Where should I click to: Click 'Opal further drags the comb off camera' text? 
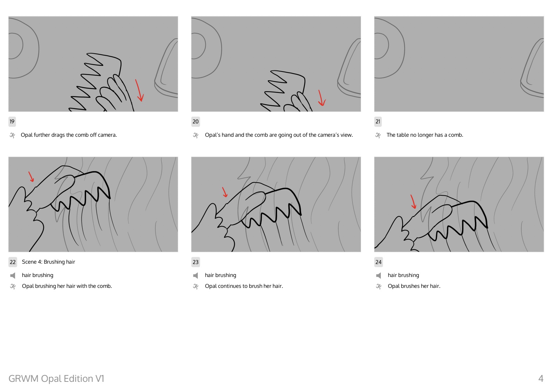[69, 135]
